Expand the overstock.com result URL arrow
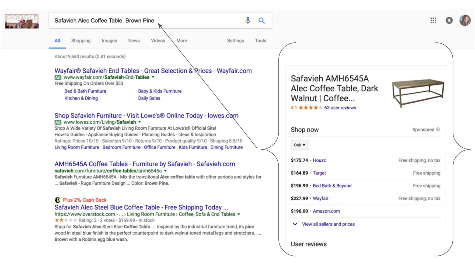 (x=239, y=214)
